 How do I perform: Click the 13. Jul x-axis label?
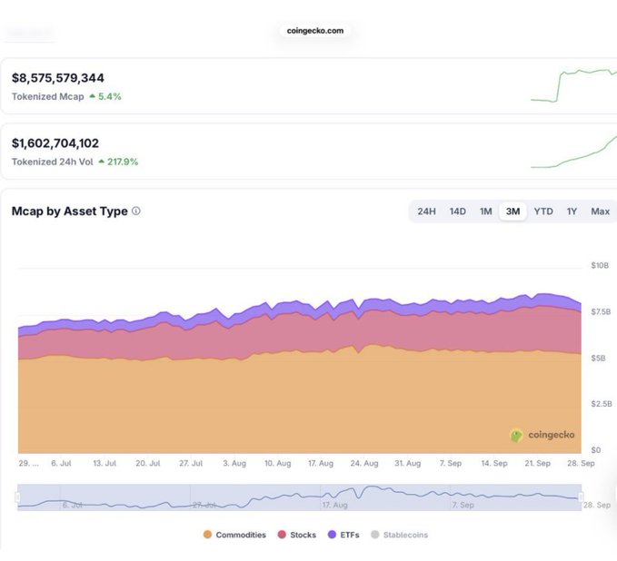point(104,463)
